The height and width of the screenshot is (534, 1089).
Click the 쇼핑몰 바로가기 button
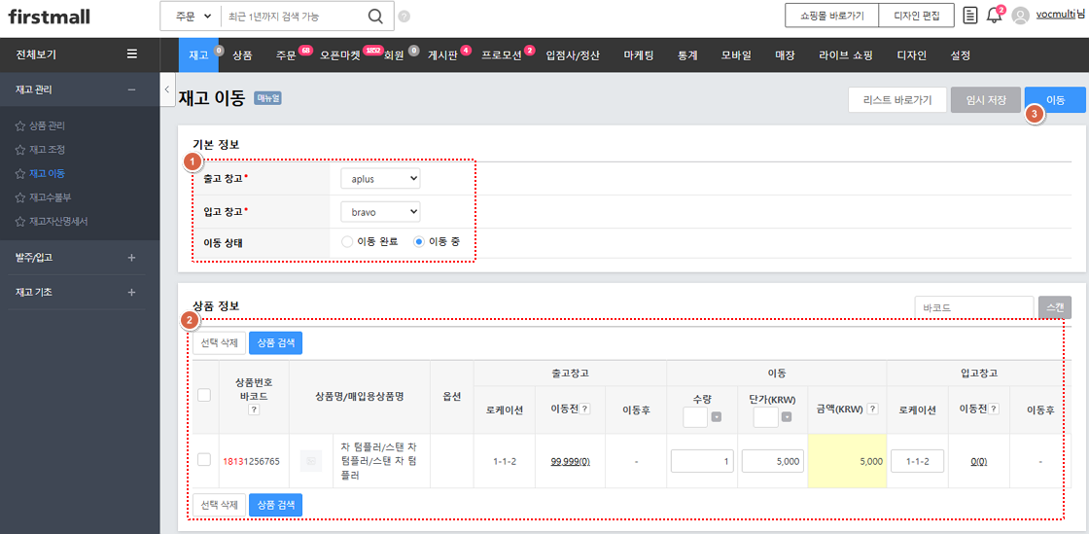click(831, 16)
